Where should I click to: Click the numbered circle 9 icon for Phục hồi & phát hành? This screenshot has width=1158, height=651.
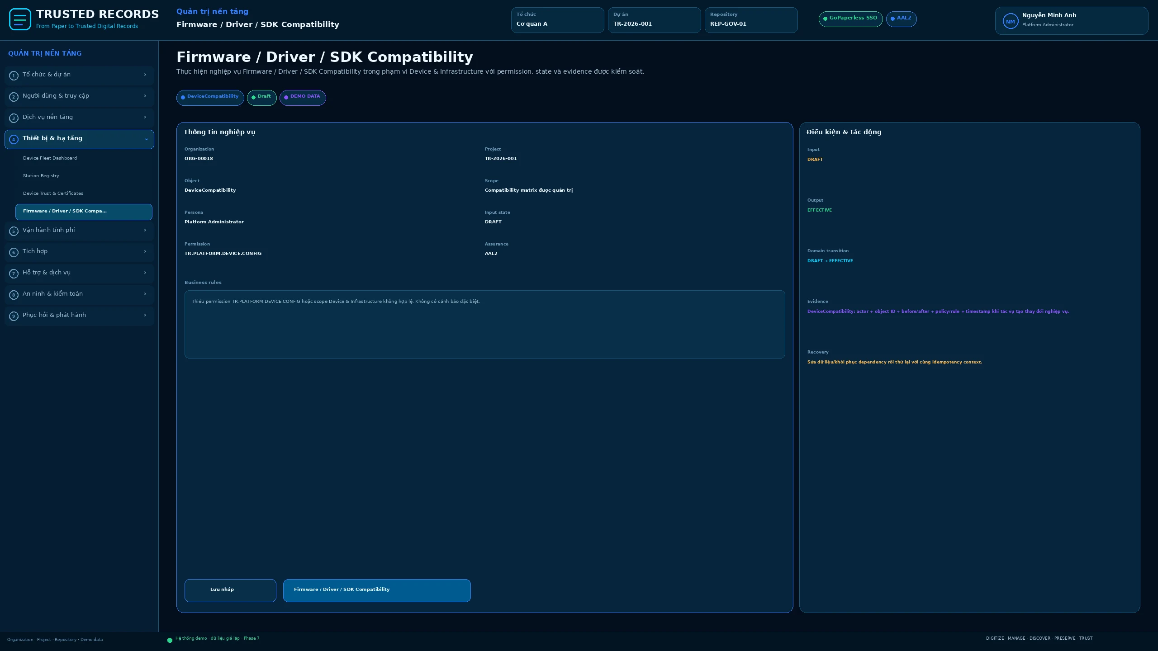pyautogui.click(x=14, y=316)
